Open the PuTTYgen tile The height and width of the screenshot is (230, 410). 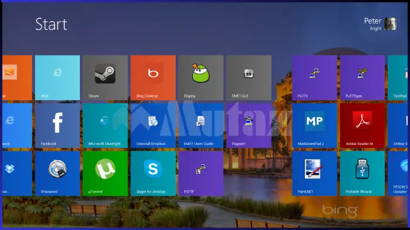[362, 77]
